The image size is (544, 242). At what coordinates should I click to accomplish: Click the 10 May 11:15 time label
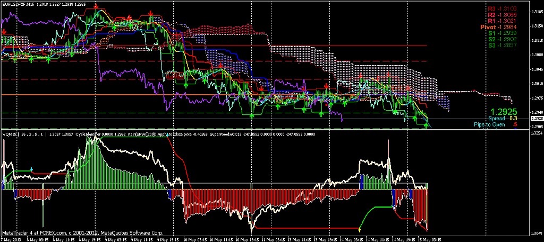221,239
